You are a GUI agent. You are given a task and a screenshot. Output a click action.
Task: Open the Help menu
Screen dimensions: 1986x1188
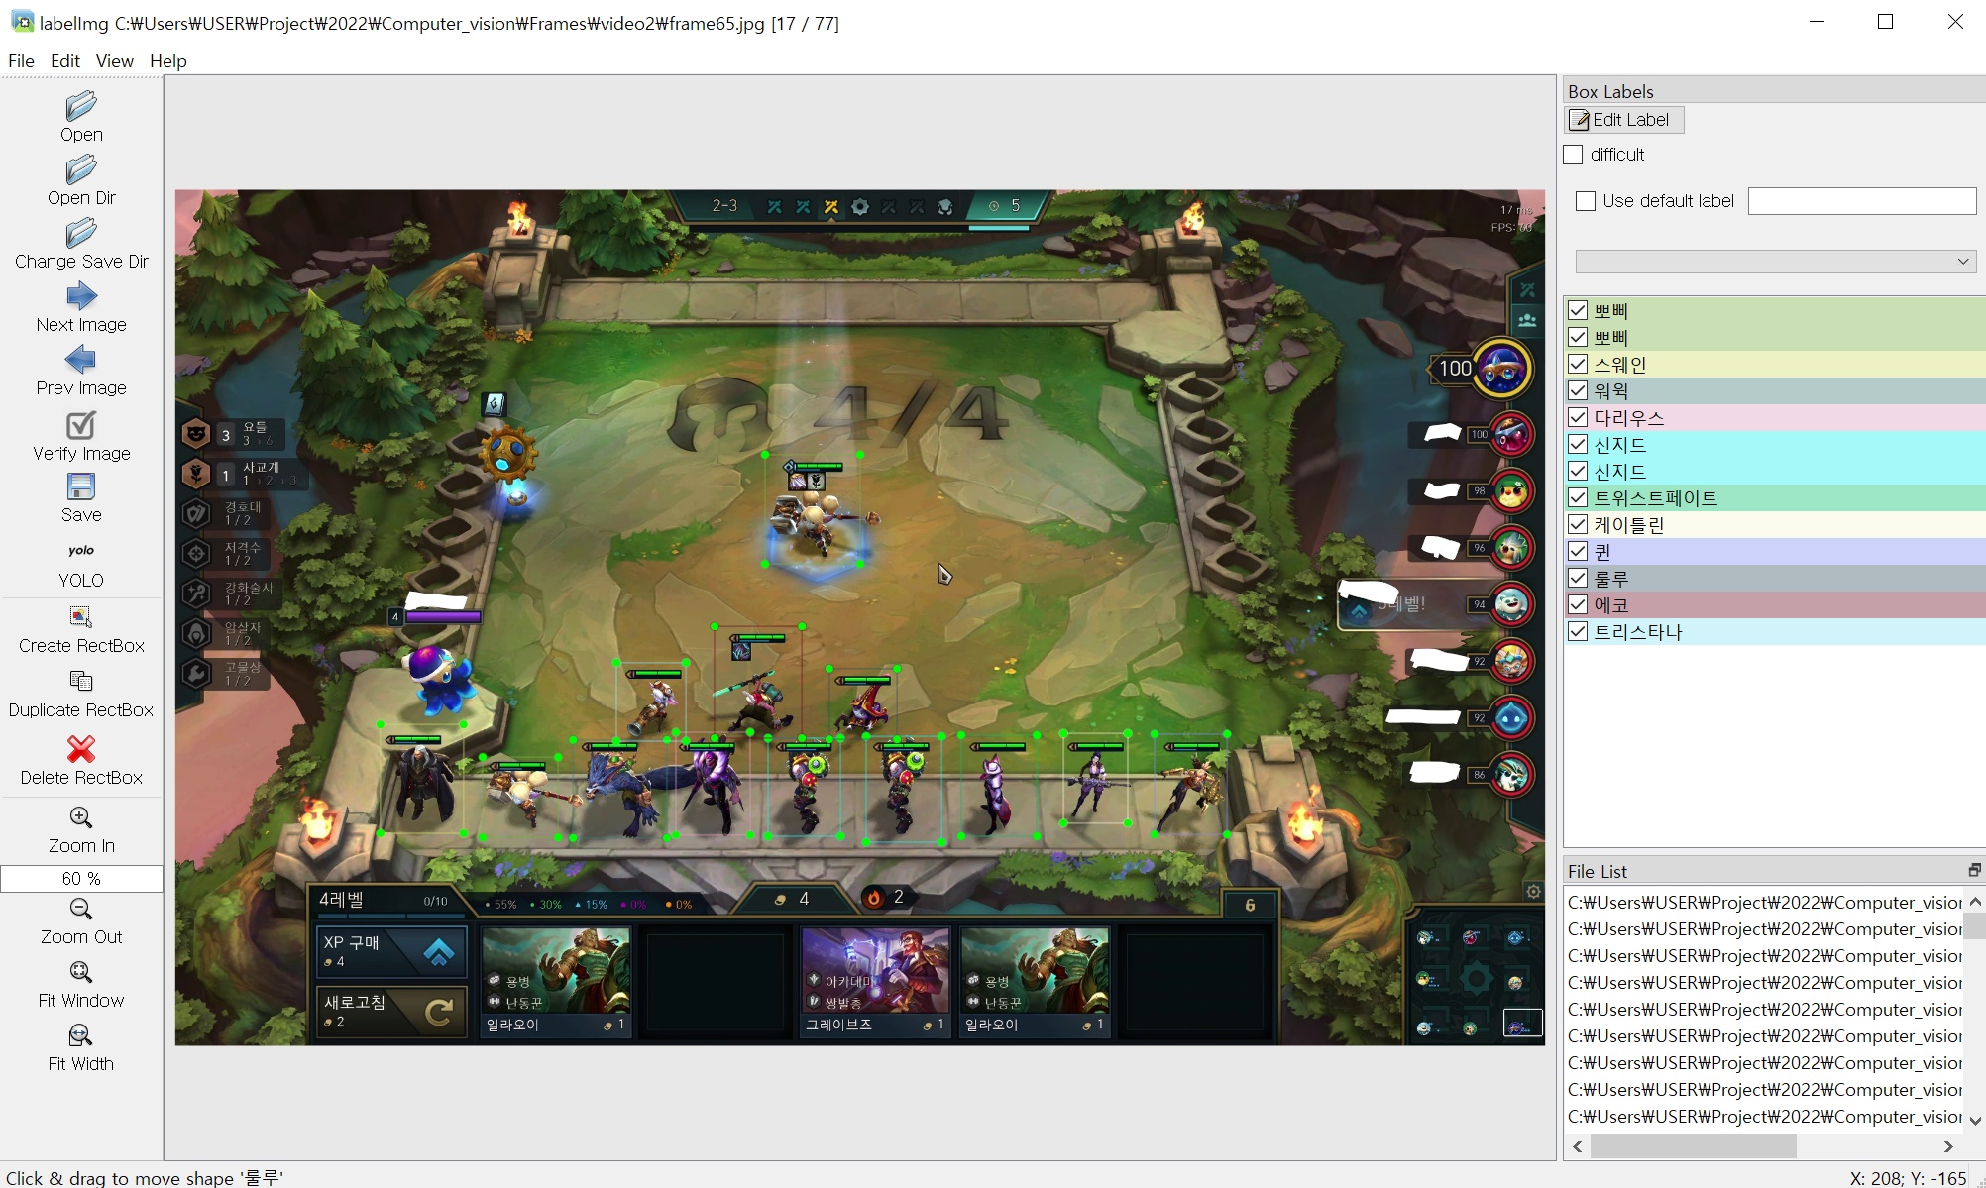(168, 60)
